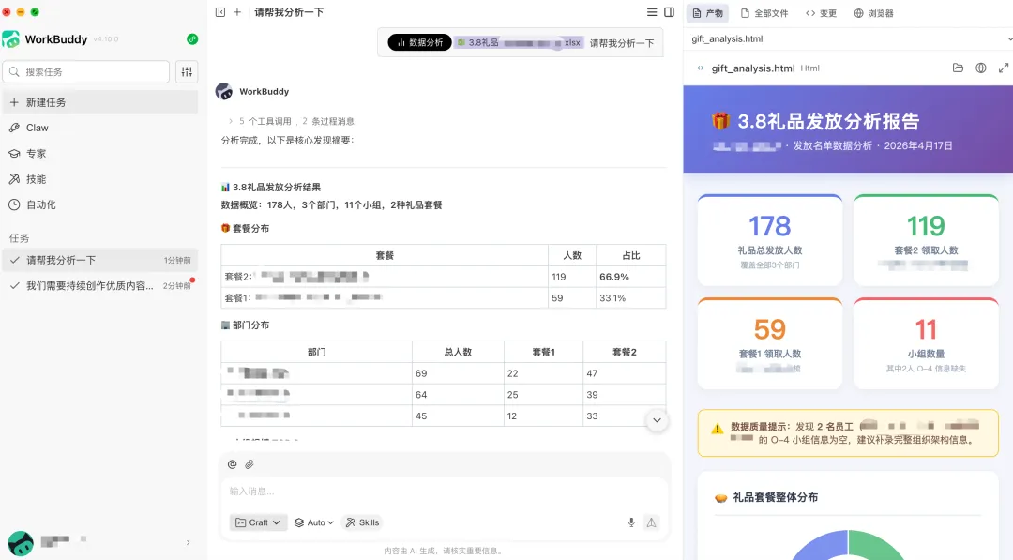Click the 66.9% cell in 套餐 table

[630, 277]
